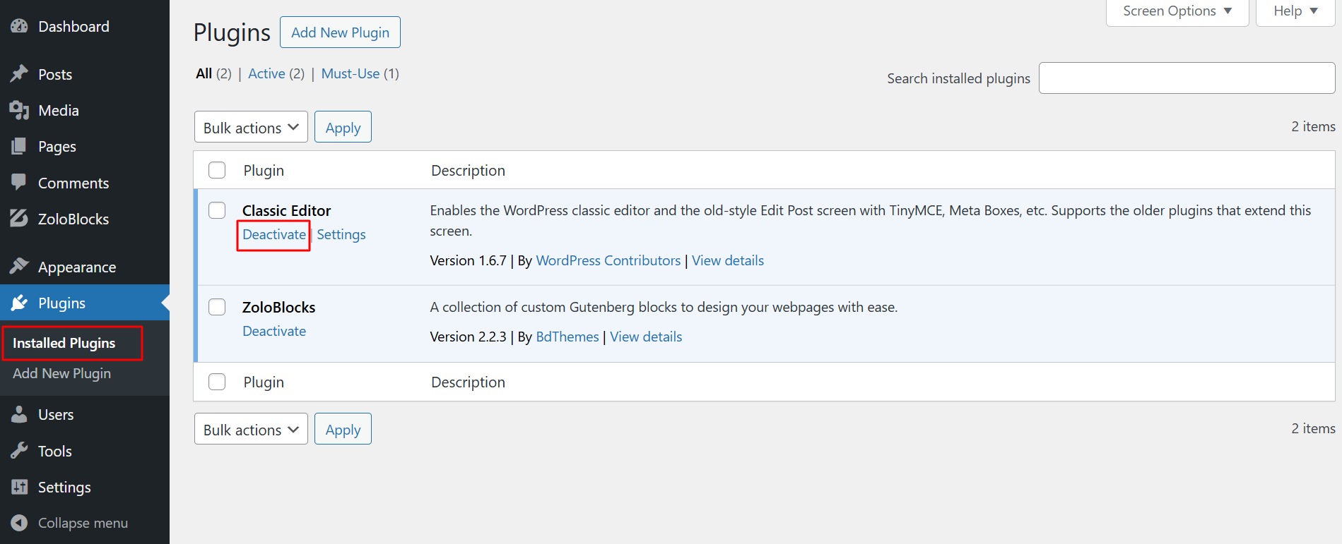Click the Posts pushpin icon
1342x544 pixels.
click(x=19, y=74)
